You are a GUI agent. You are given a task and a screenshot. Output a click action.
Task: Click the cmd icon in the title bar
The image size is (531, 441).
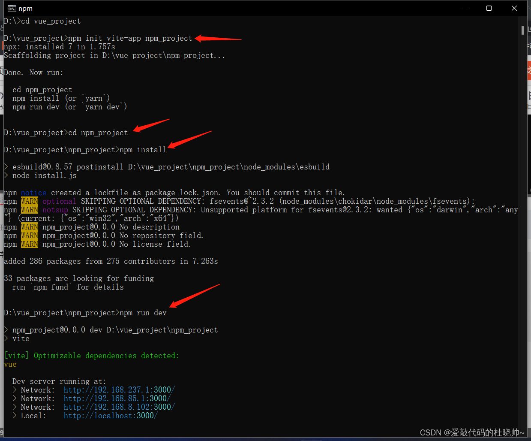click(12, 9)
